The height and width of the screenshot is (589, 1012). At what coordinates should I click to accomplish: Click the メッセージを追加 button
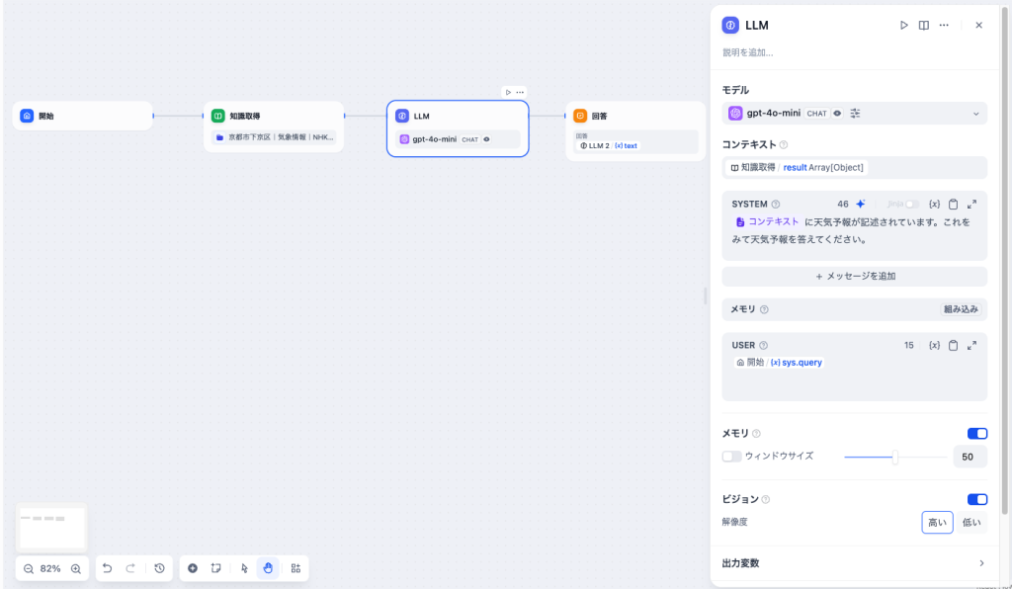pyautogui.click(x=854, y=277)
